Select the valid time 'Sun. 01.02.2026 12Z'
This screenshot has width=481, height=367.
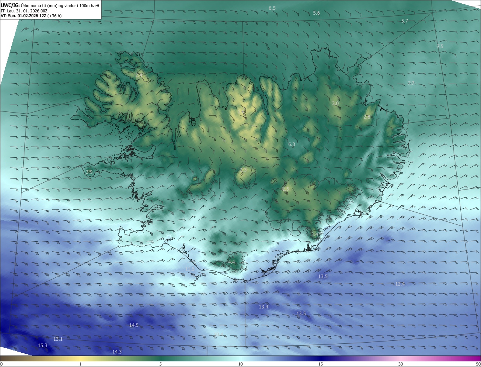(32, 16)
